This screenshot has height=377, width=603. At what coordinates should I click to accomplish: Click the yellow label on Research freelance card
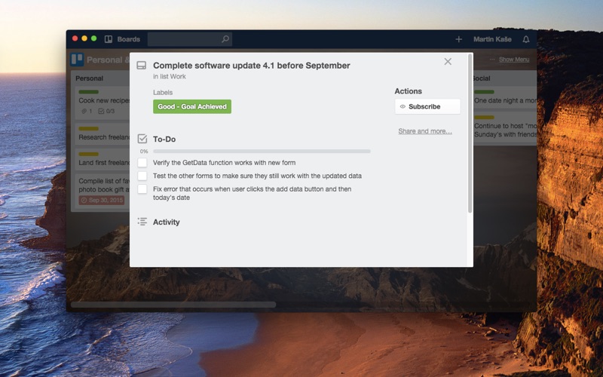point(88,128)
